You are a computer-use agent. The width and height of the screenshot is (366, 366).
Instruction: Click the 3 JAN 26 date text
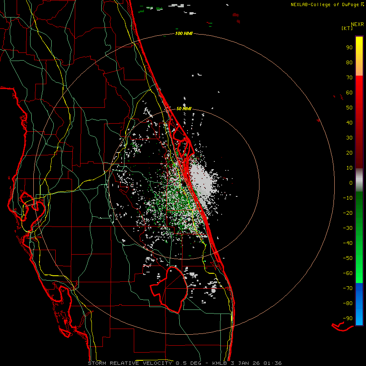pos(246,363)
